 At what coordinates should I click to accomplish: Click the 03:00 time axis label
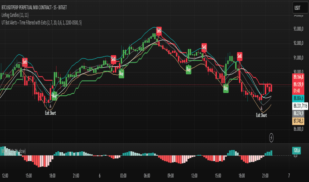point(123,175)
